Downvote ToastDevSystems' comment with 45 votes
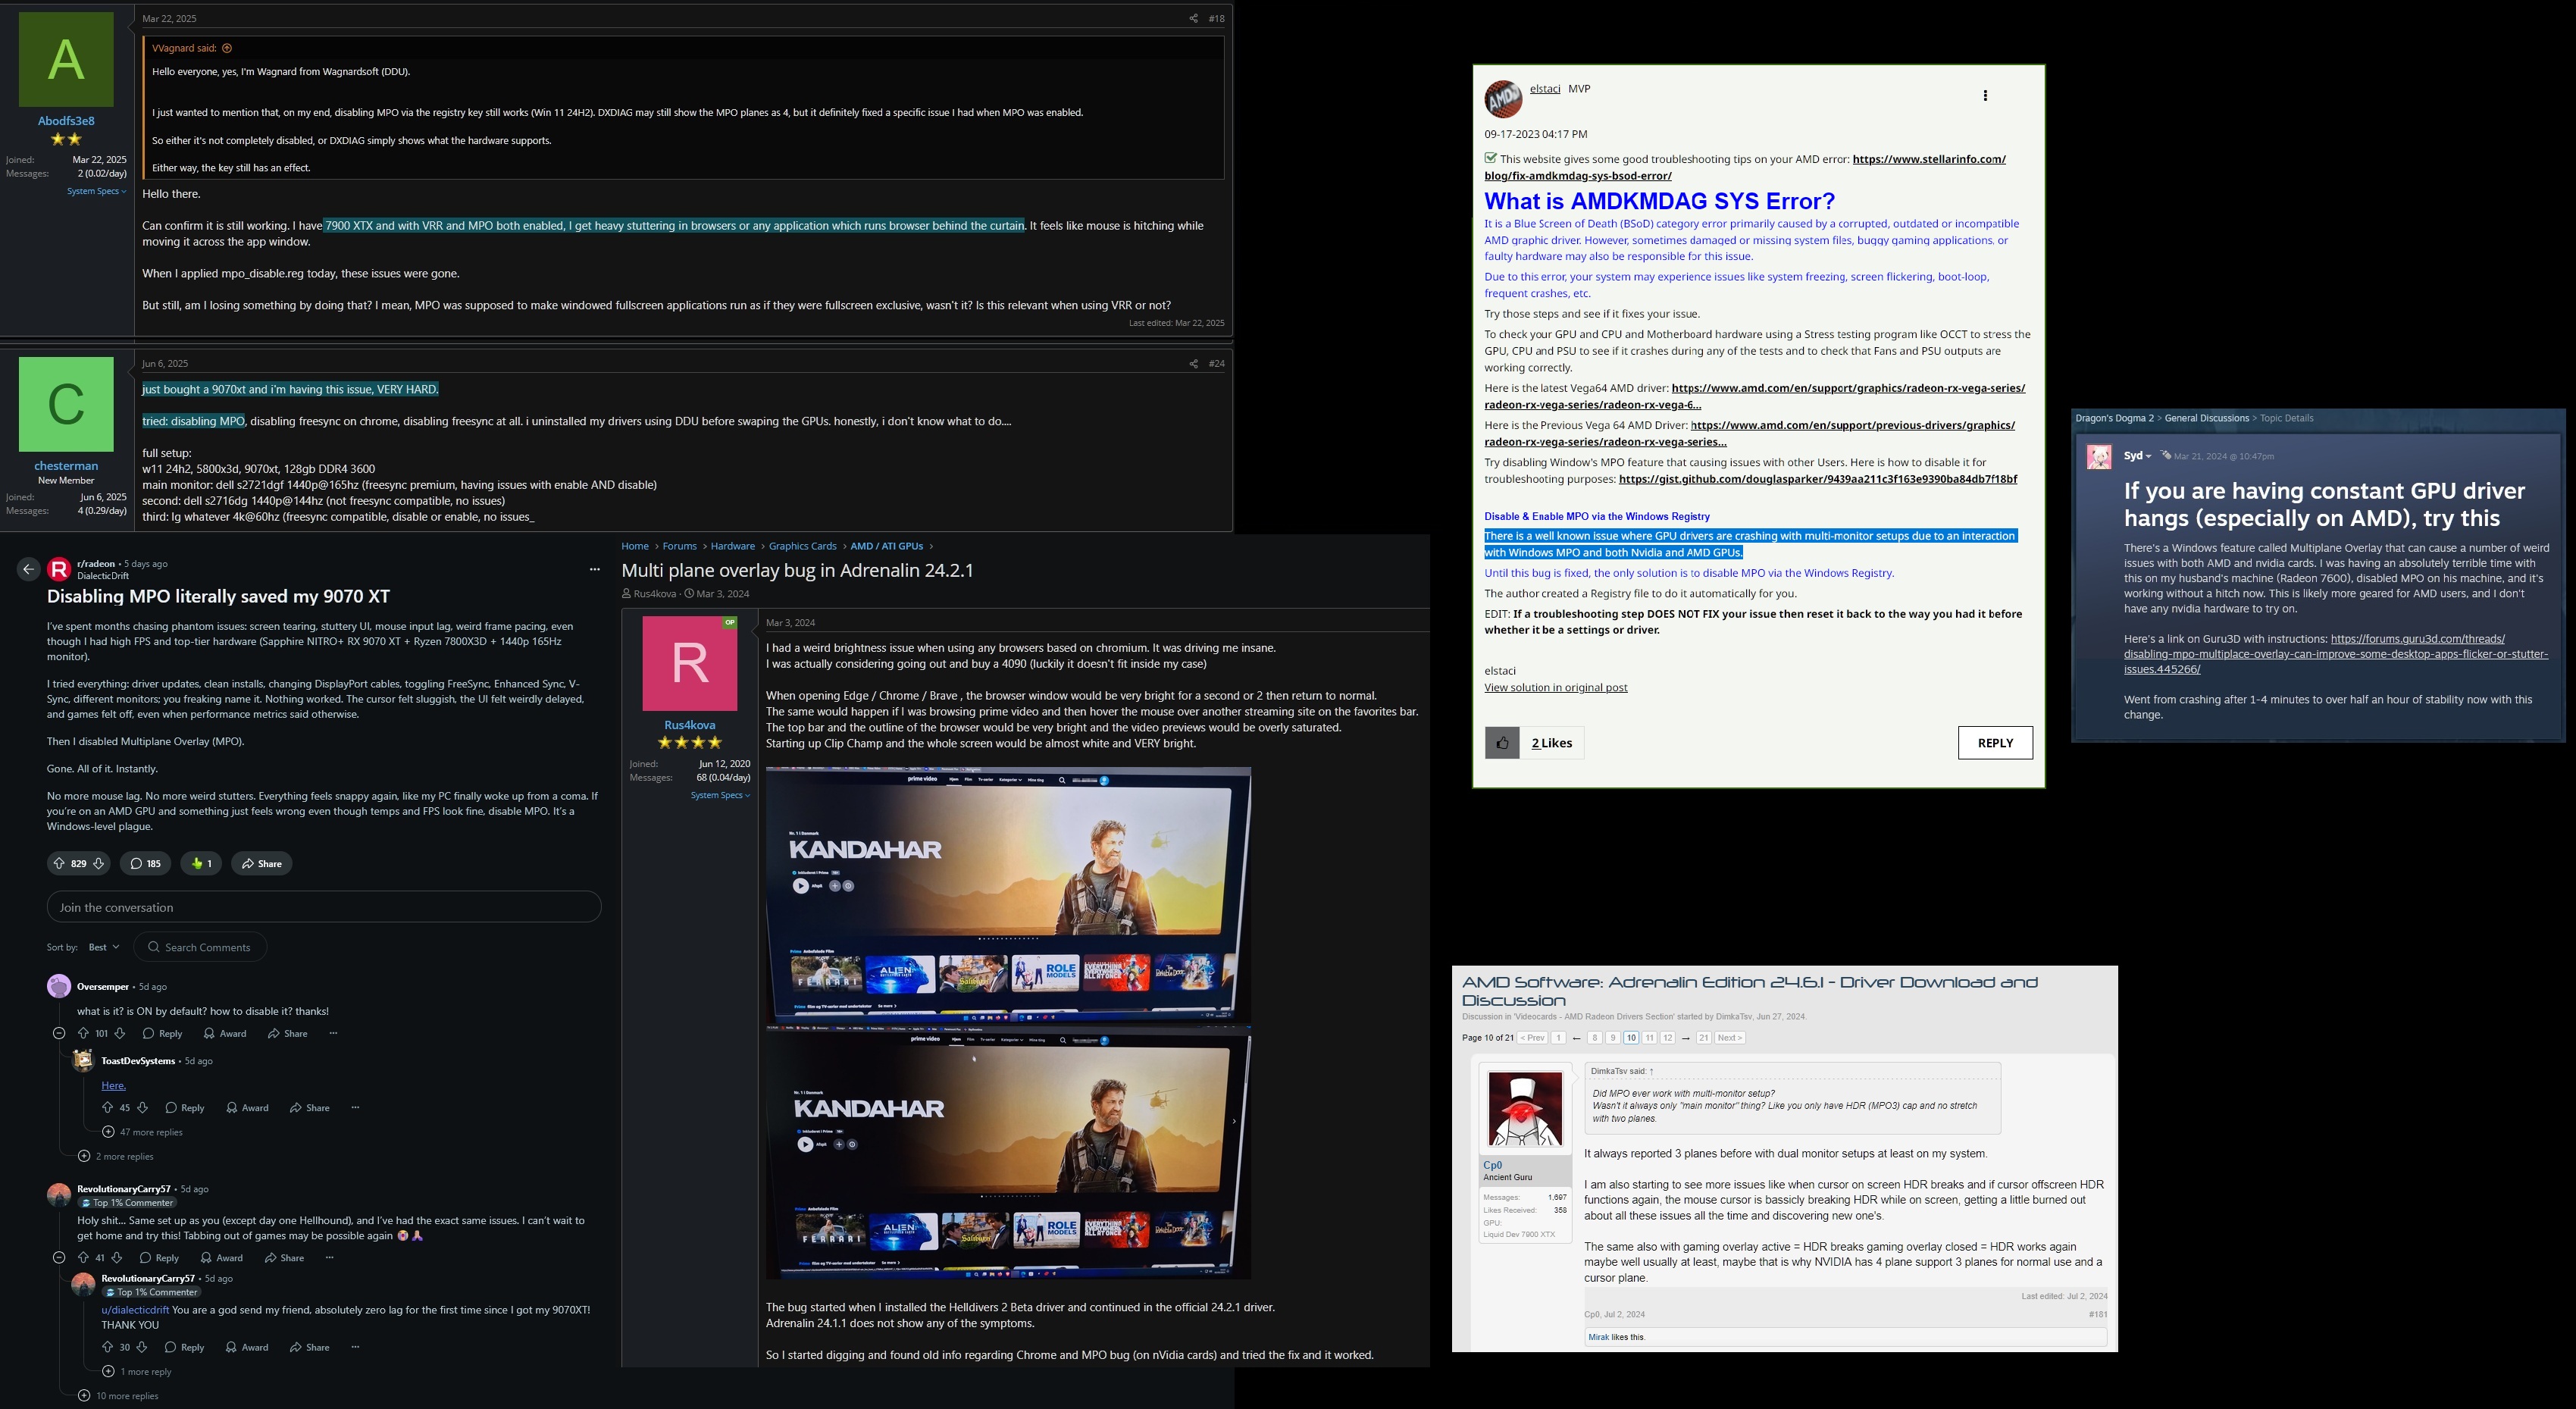 142,1107
